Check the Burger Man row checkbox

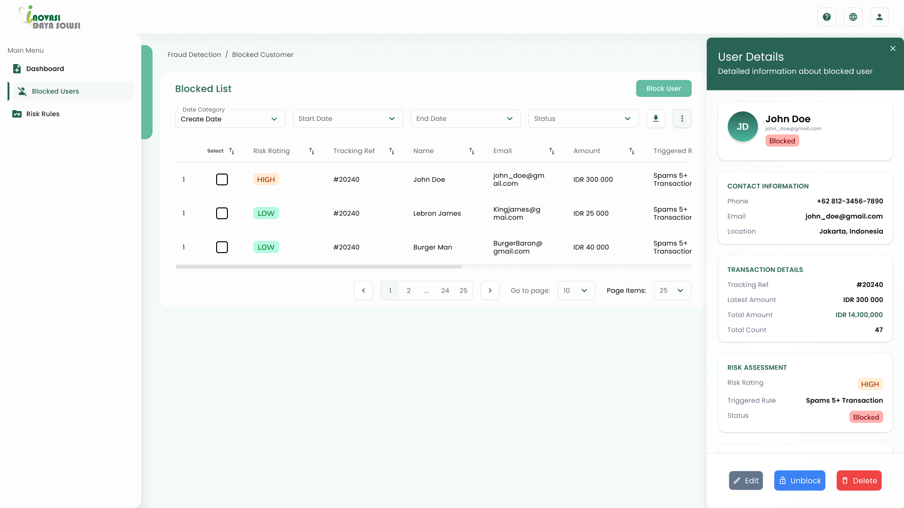(222, 247)
